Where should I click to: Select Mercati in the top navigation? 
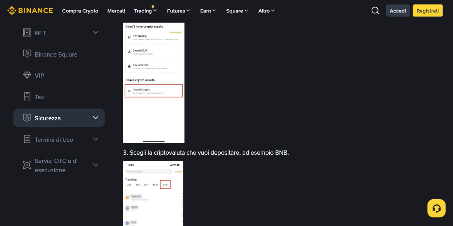[116, 11]
